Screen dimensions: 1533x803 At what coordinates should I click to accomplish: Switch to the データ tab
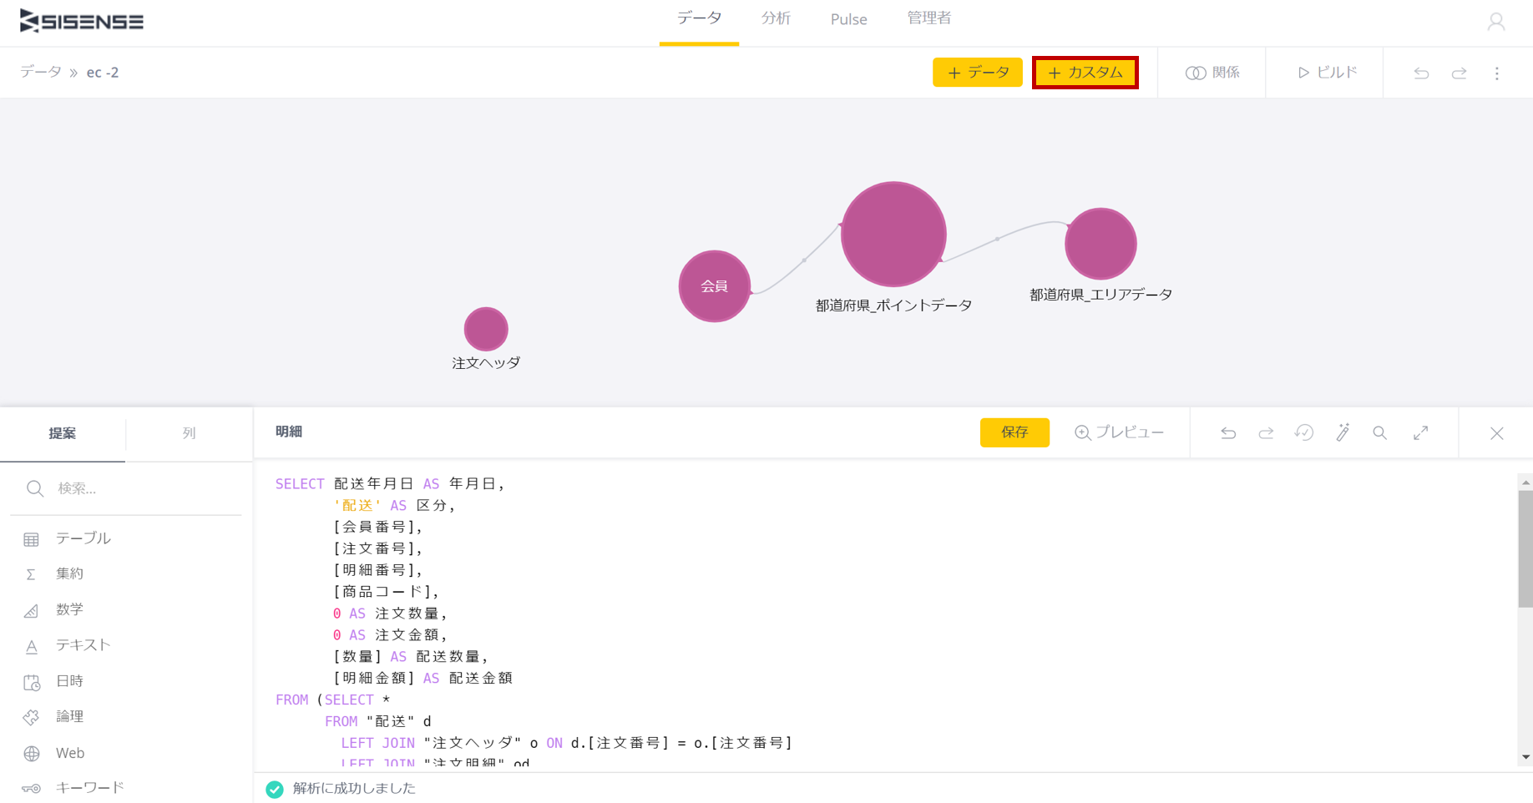tap(699, 18)
